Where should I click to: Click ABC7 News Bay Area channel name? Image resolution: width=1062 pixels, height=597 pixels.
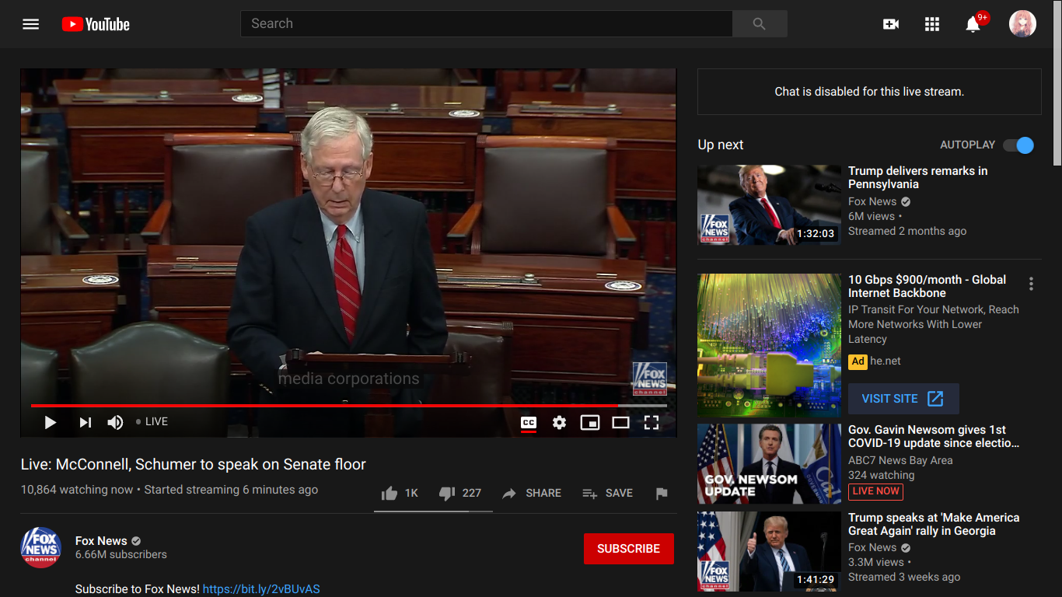pos(900,460)
